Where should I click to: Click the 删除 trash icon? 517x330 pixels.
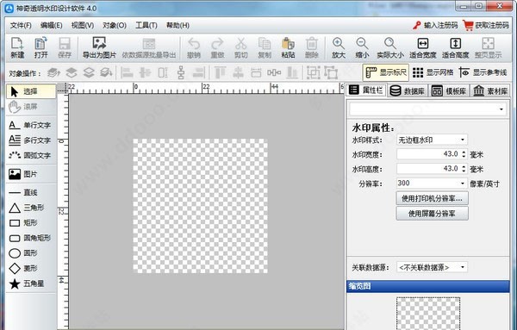[312, 48]
